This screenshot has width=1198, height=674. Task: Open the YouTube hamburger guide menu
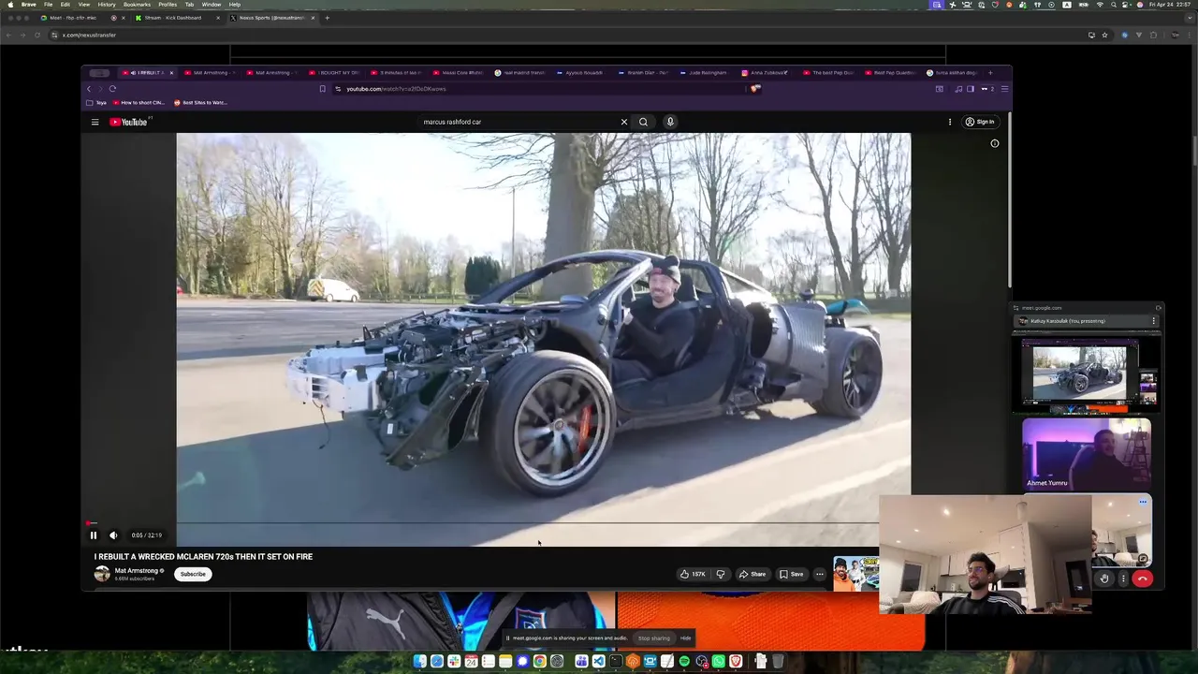tap(95, 122)
